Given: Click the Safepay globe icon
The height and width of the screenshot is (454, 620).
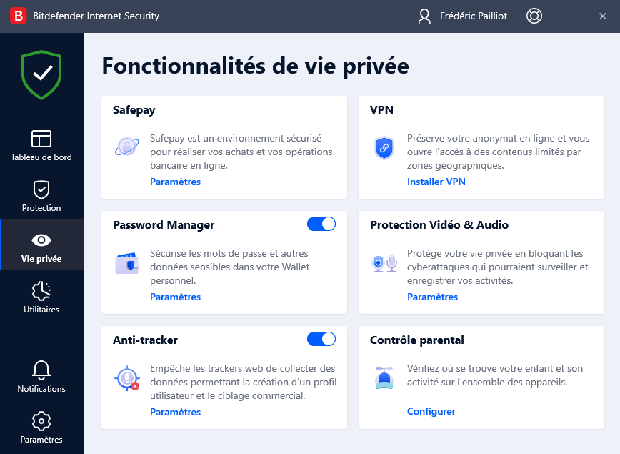Looking at the screenshot, I should coord(127,147).
